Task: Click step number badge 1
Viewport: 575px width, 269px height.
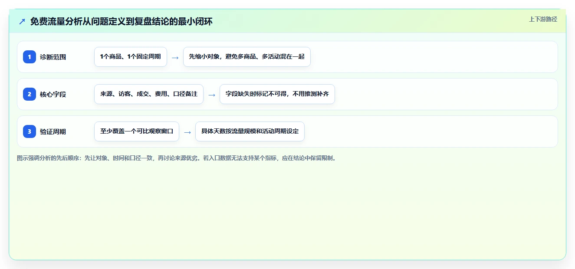Action: point(30,57)
